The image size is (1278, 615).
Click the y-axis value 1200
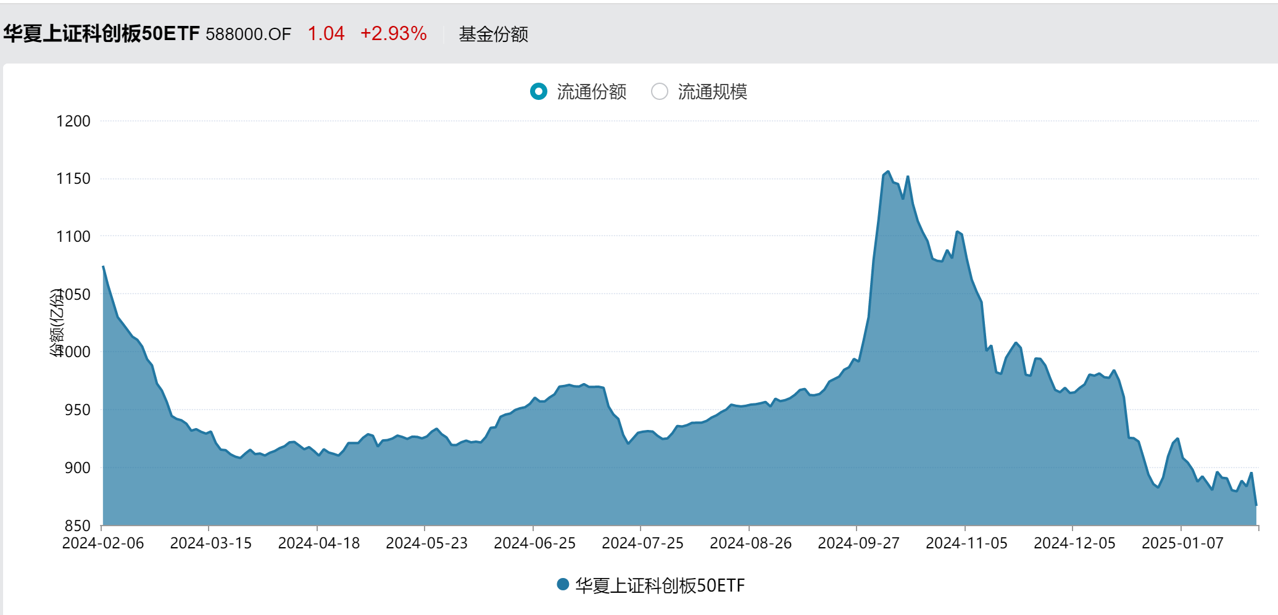[73, 121]
